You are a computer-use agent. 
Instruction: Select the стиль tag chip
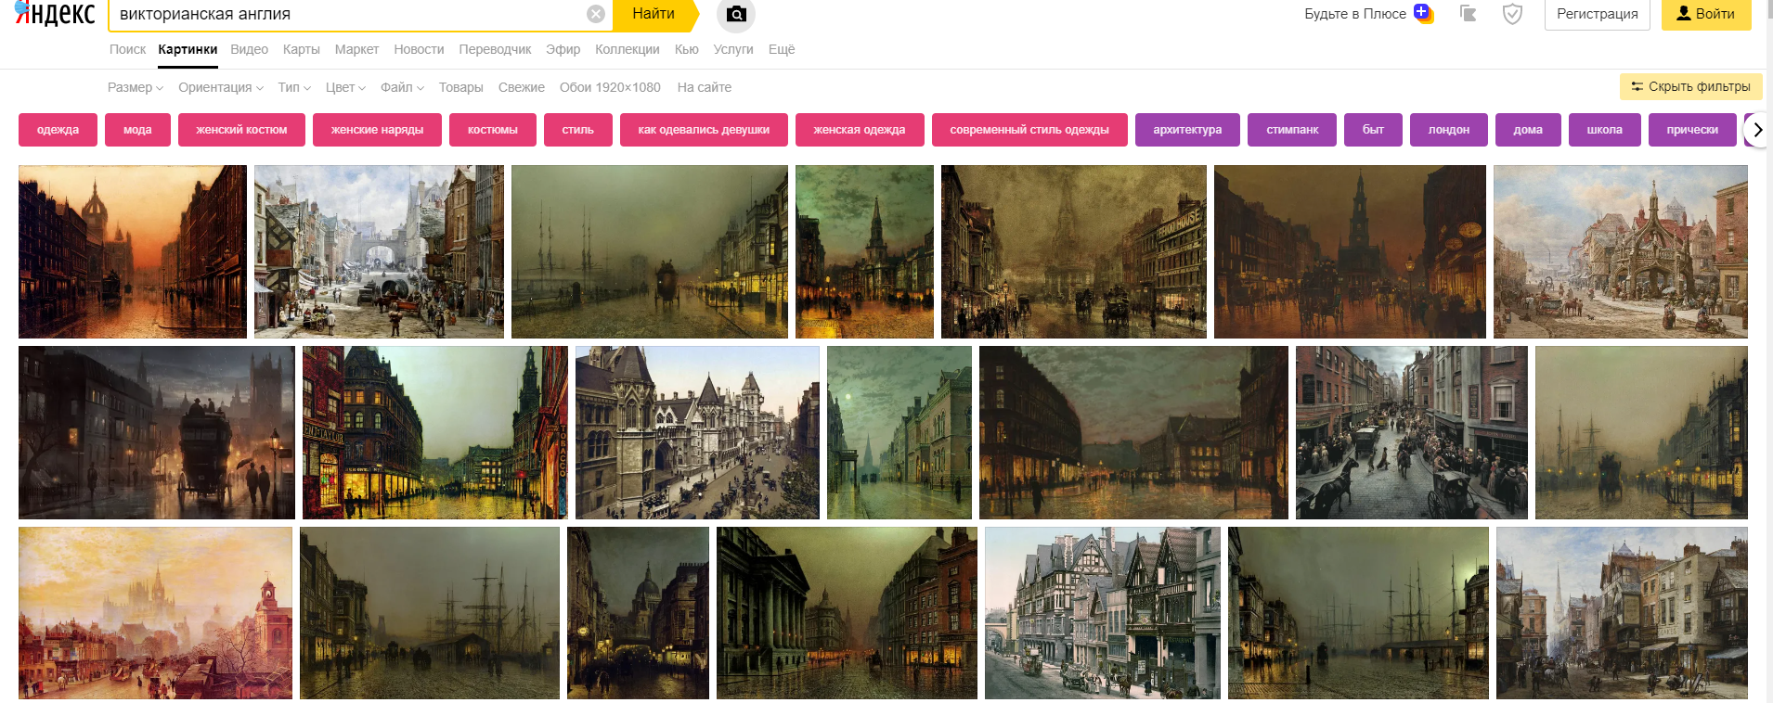coord(577,130)
